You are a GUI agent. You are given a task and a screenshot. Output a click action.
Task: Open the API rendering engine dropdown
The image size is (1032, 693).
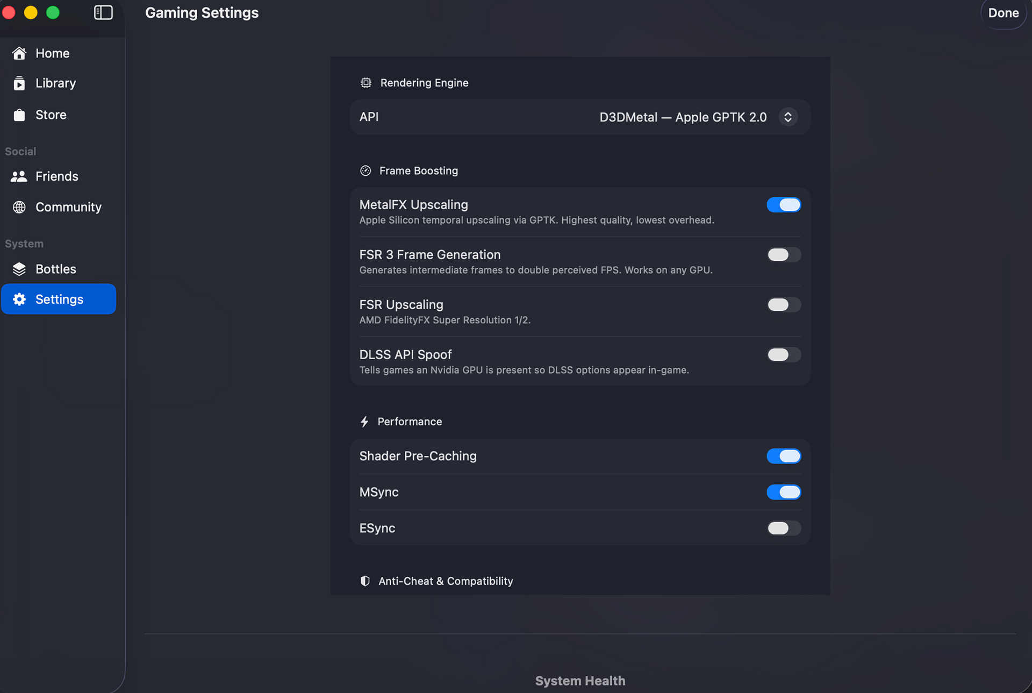(x=683, y=117)
